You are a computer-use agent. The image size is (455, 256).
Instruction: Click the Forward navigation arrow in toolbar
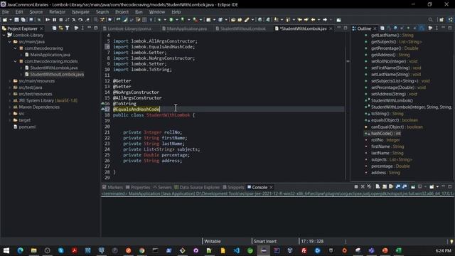[x=325, y=20]
